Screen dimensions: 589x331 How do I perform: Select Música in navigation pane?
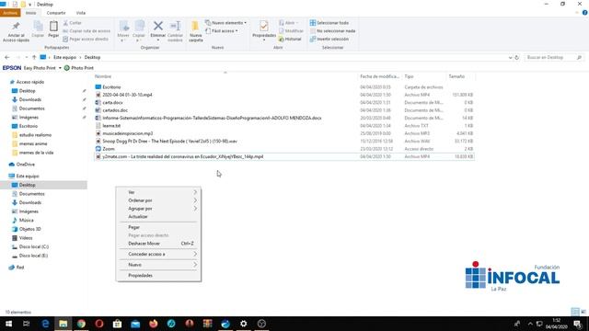pyautogui.click(x=27, y=221)
